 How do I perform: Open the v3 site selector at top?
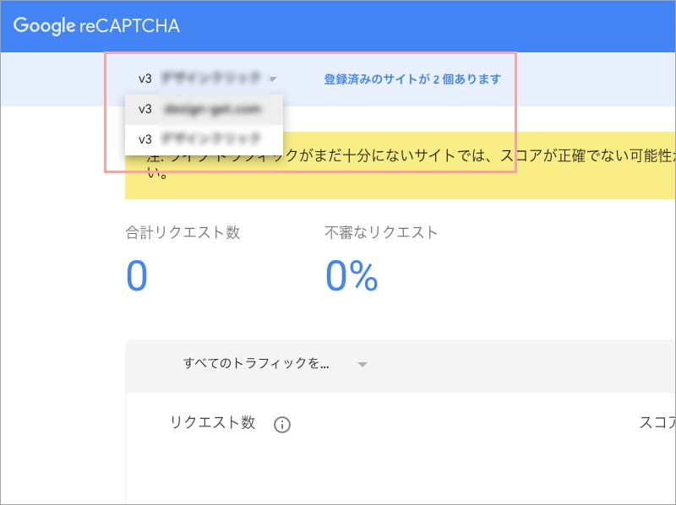[x=201, y=79]
